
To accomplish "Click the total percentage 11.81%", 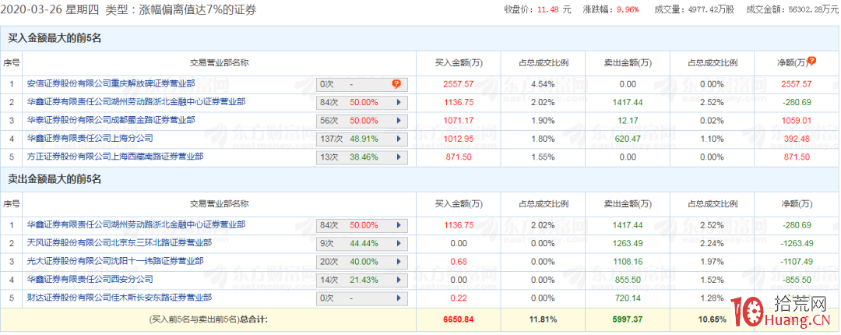I will tap(544, 319).
